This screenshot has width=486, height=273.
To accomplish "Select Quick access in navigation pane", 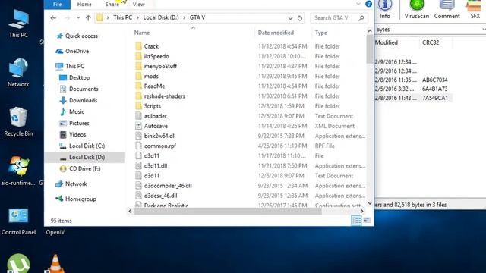I will (77, 36).
